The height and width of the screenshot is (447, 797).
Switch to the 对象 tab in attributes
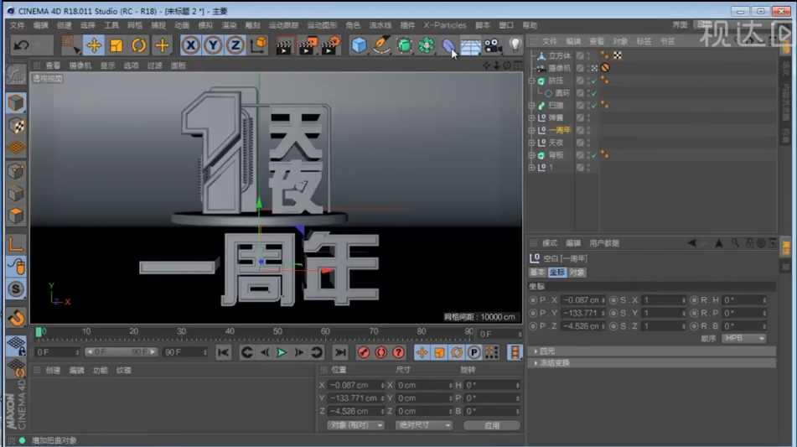pos(577,273)
